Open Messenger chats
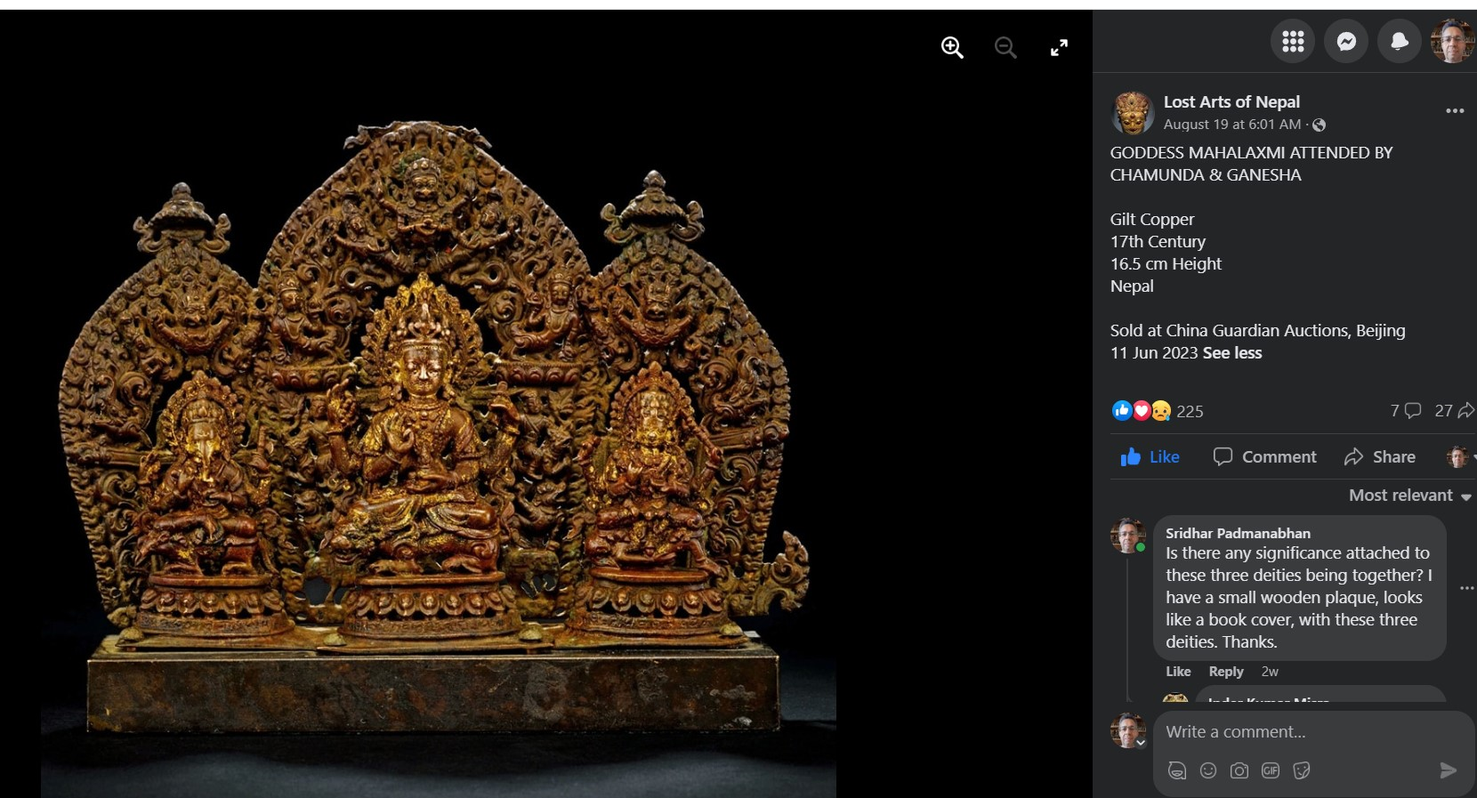The height and width of the screenshot is (798, 1477). pos(1346,41)
